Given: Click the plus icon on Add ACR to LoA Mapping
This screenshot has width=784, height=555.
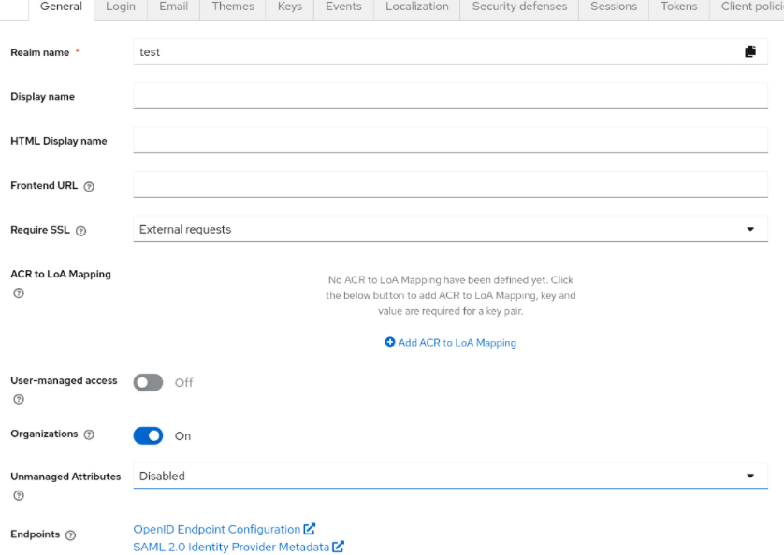Looking at the screenshot, I should coord(391,342).
